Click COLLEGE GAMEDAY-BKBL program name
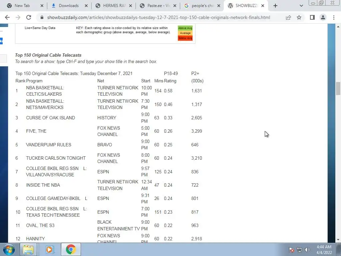This screenshot has width=341, height=256. [x=57, y=199]
